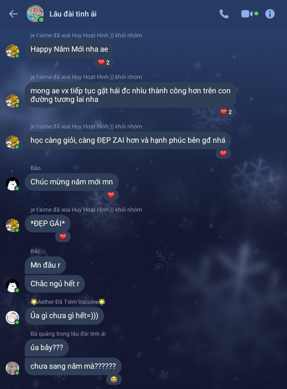
Task: Start a voice call with the group
Action: (224, 14)
